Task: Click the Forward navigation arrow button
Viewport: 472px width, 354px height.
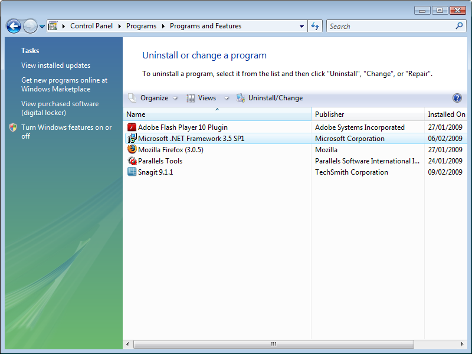Action: pos(30,26)
